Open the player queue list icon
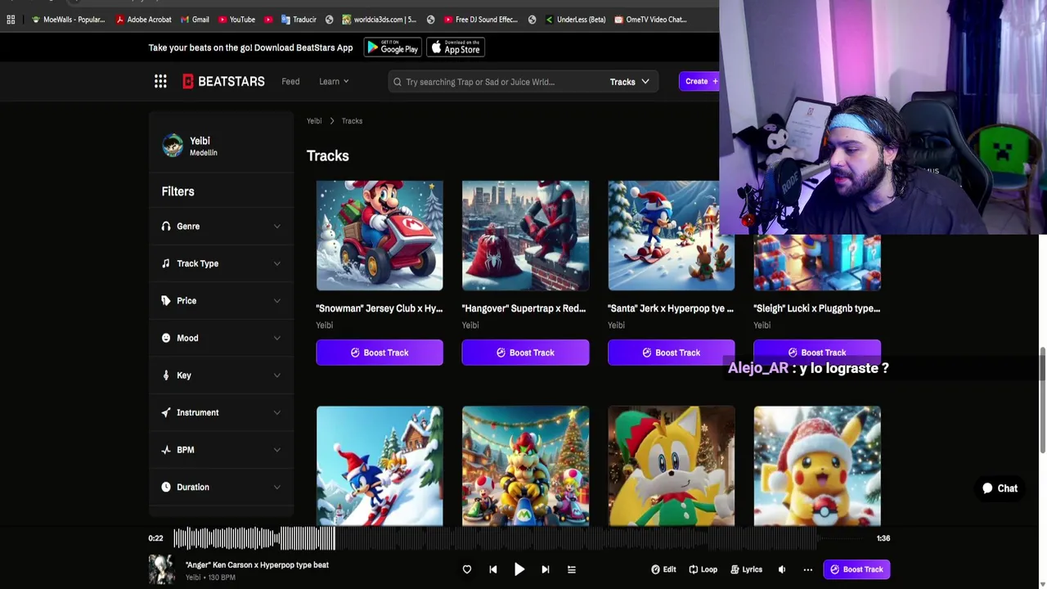Image resolution: width=1047 pixels, height=589 pixels. click(572, 569)
